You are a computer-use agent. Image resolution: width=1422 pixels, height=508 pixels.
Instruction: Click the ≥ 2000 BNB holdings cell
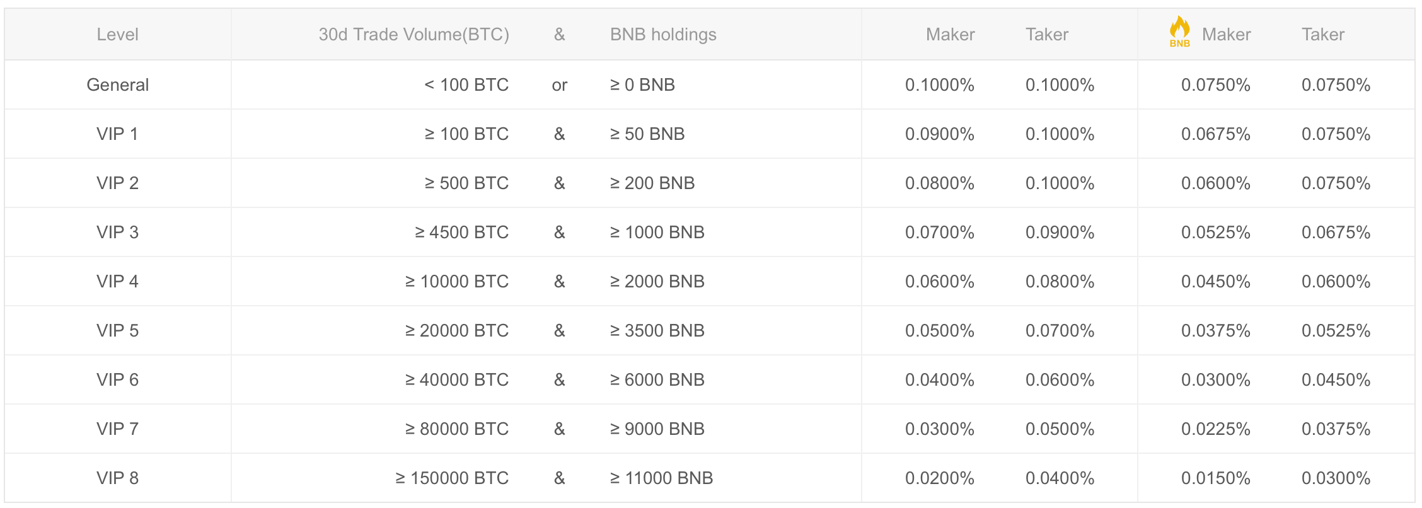657,282
